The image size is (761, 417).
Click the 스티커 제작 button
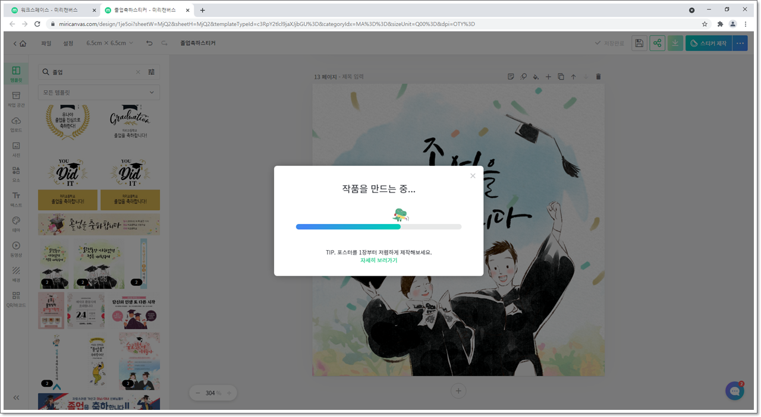point(709,43)
